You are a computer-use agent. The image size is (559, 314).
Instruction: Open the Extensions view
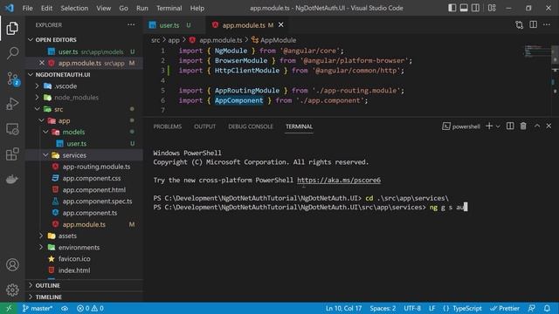coord(12,154)
